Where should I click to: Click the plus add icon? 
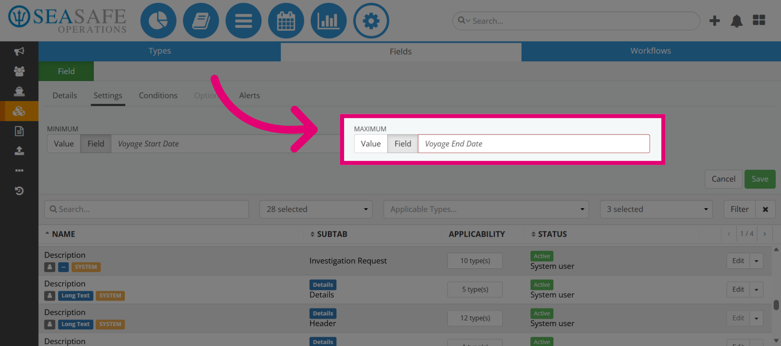pos(714,21)
